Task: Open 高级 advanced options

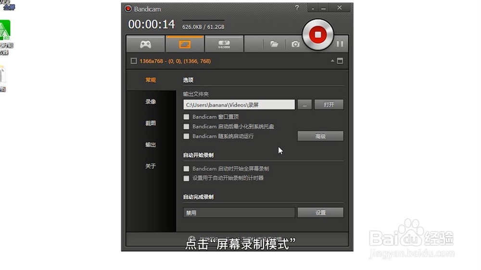Action: pyautogui.click(x=320, y=136)
